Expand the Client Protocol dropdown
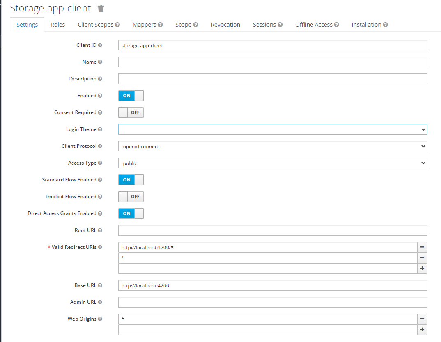 pos(273,146)
